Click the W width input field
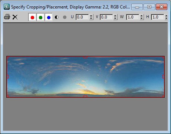The width and height of the screenshot is (171, 134). click(x=133, y=17)
